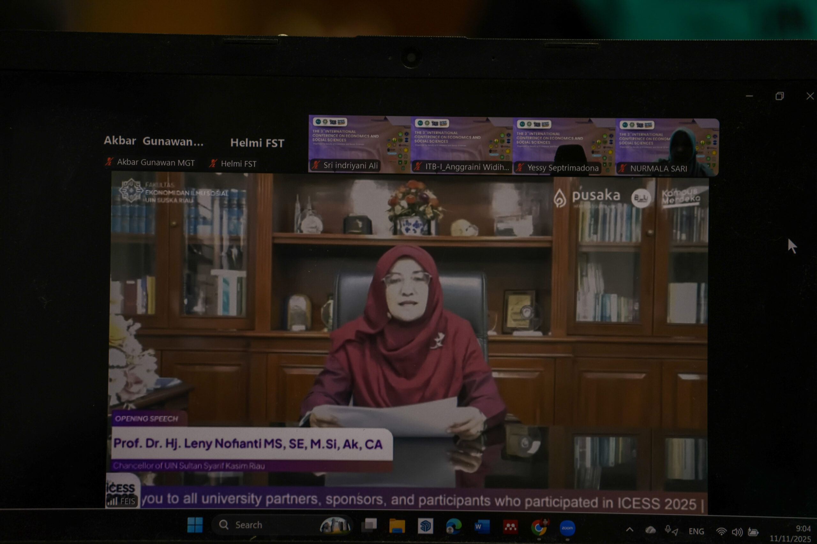817x544 pixels.
Task: Expand the hidden system tray icons
Action: [629, 530]
